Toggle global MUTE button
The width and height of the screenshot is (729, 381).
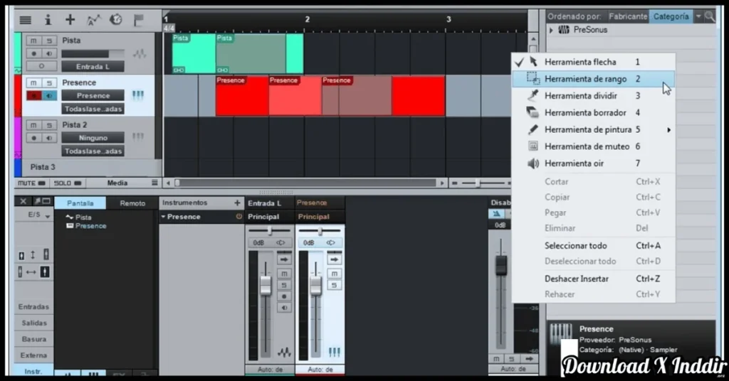tap(31, 183)
